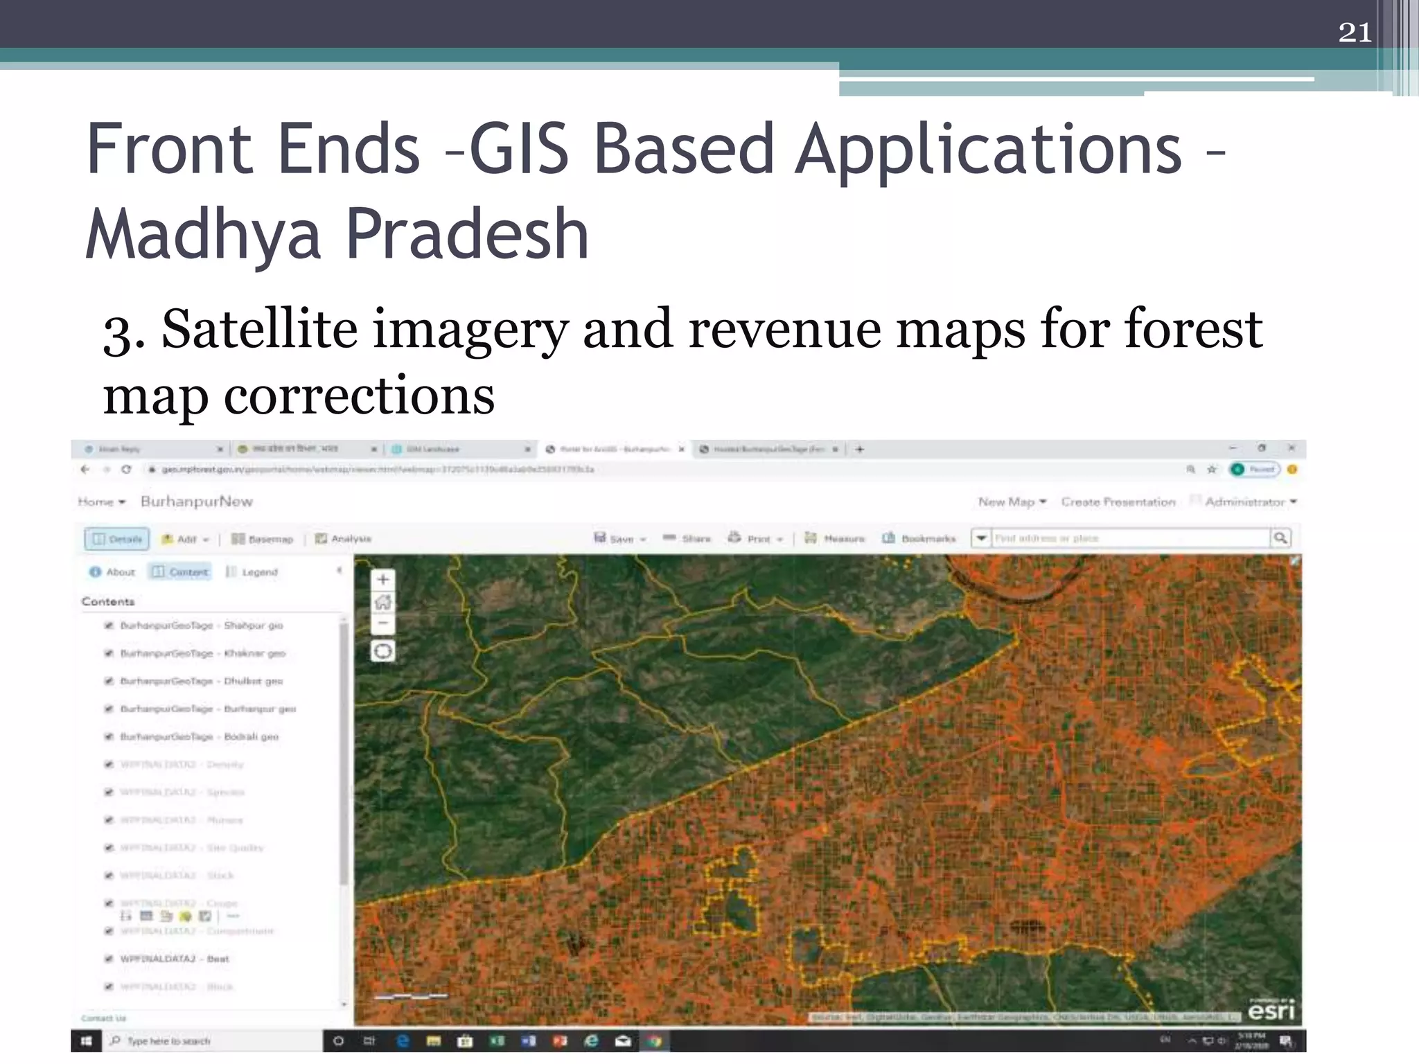Click Create Presentation link
The width and height of the screenshot is (1419, 1064).
(x=1118, y=502)
